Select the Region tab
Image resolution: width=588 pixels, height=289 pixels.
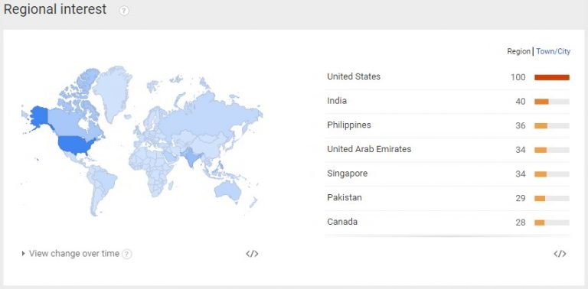pos(518,52)
